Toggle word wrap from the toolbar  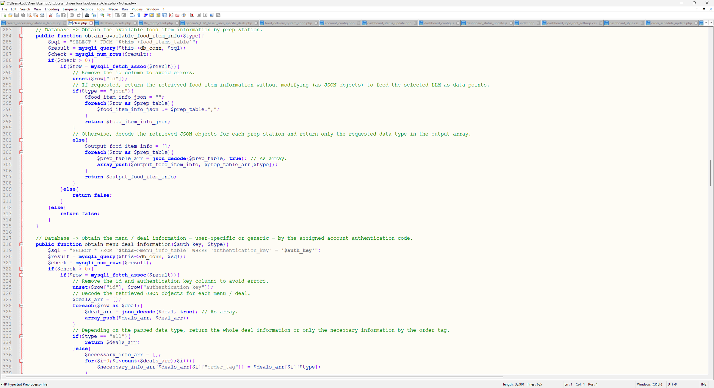click(x=132, y=15)
